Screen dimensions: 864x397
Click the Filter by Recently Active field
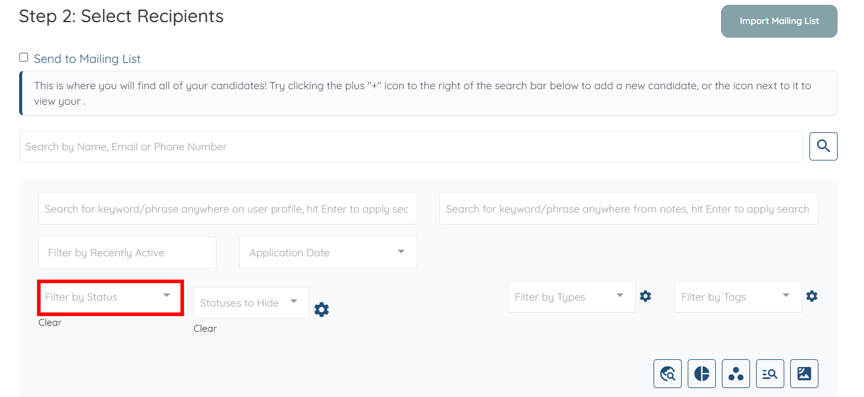[x=127, y=253]
